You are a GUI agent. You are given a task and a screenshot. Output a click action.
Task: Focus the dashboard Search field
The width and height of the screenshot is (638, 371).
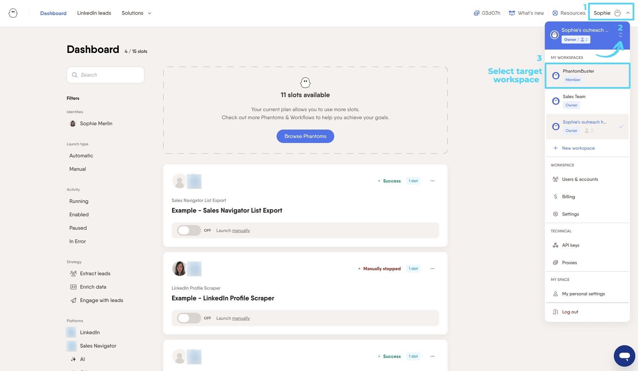click(106, 75)
